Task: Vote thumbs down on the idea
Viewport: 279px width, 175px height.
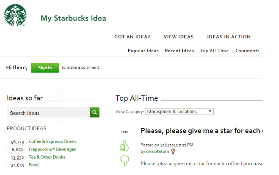Action: tap(124, 161)
